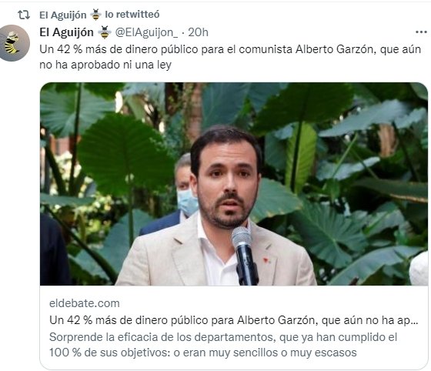The image size is (431, 371).
Task: Click the retweet arrows icon
Action: [24, 15]
